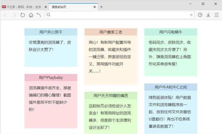Reload the current page
222x134 pixels.
23,15
